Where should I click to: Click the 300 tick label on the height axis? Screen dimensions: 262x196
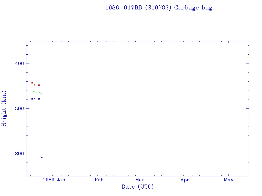(18, 109)
